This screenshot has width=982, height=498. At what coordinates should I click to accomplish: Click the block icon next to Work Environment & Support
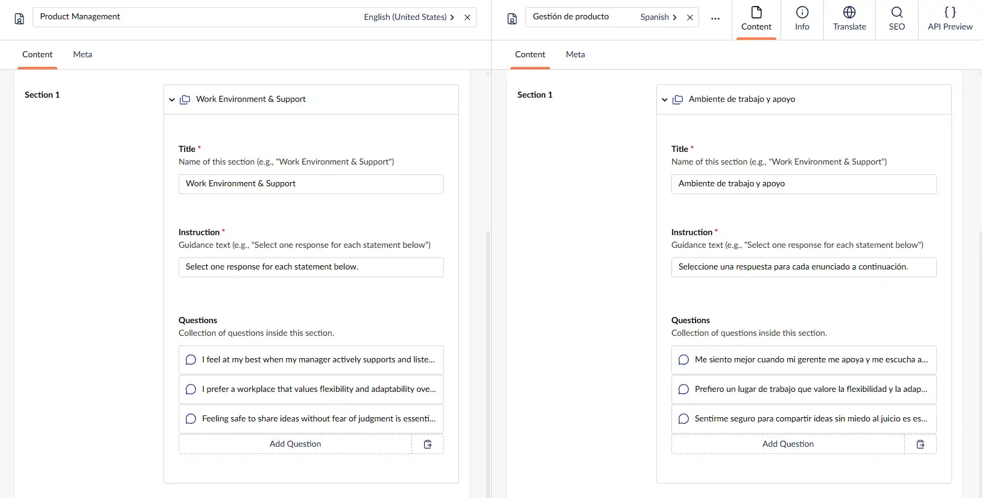[185, 99]
